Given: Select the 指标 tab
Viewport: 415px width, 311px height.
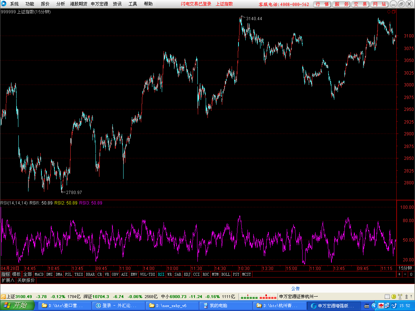Looking at the screenshot, I should click(x=5, y=274).
